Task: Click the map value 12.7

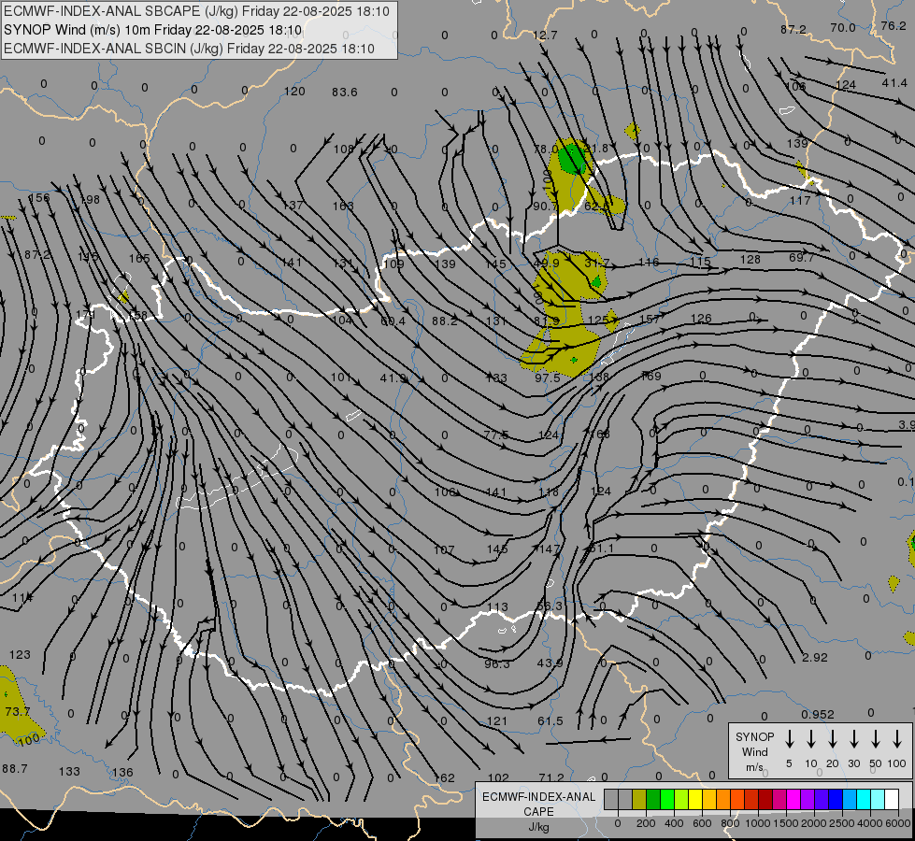Action: point(545,36)
